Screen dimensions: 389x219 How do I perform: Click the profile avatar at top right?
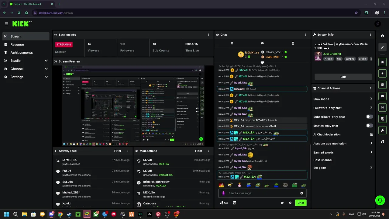(x=377, y=24)
